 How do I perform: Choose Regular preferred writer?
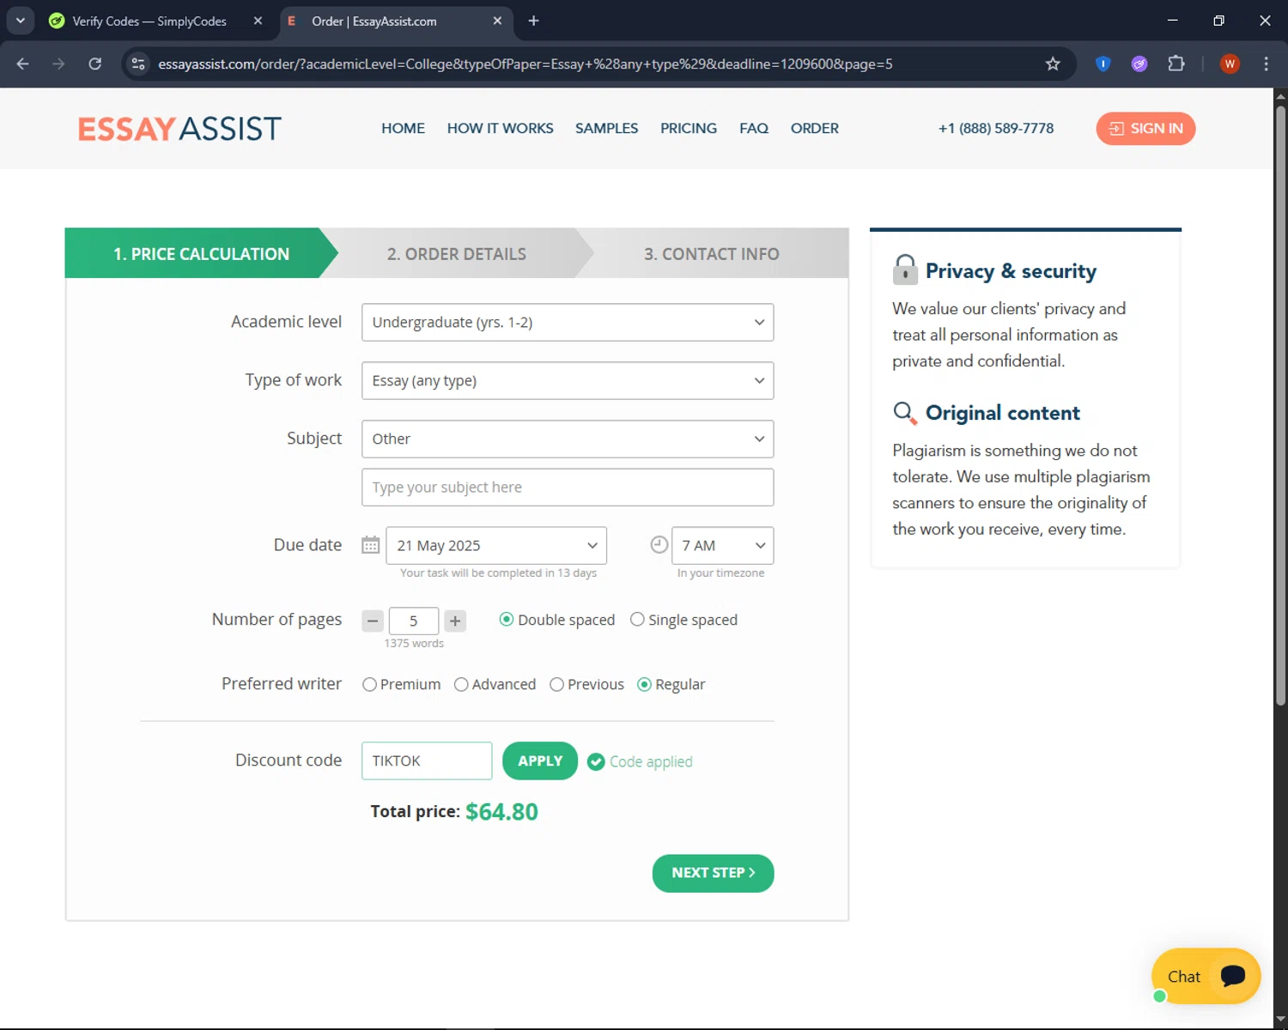point(644,684)
